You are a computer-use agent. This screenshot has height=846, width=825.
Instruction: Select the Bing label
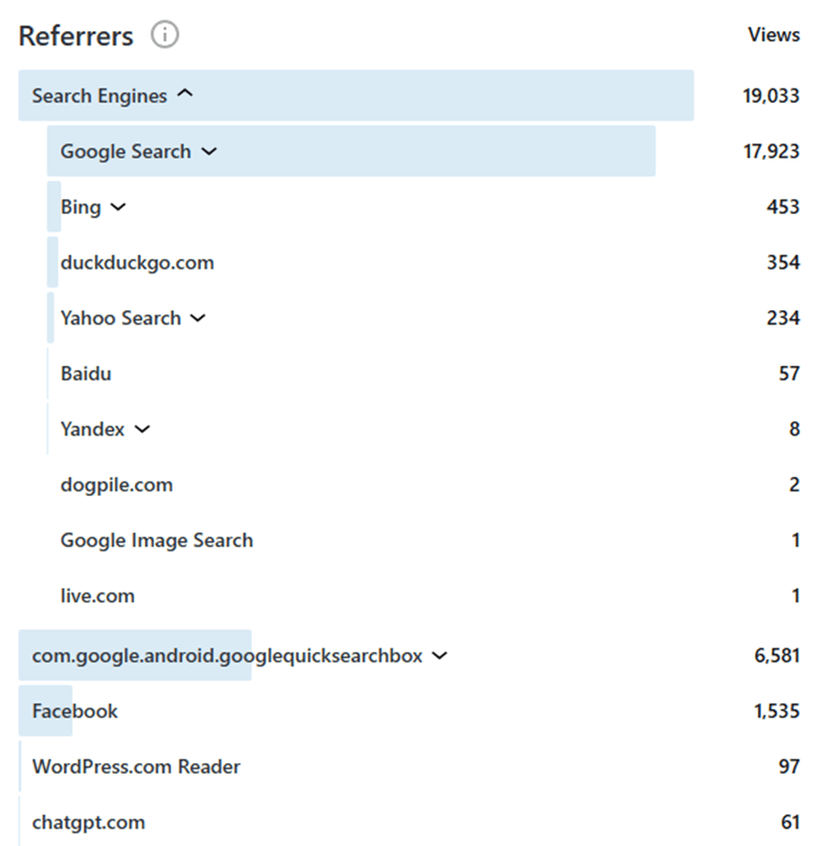point(81,207)
